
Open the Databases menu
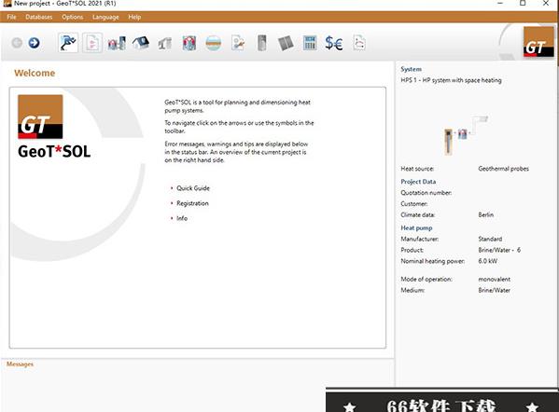(39, 17)
